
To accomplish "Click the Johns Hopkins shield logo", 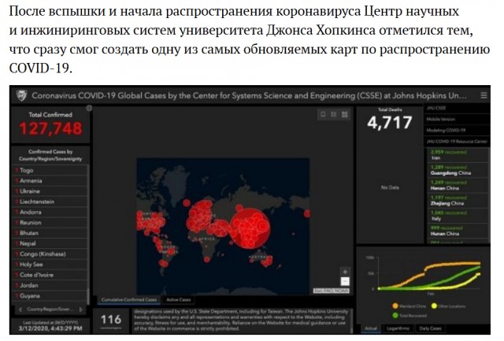I will click(x=21, y=95).
